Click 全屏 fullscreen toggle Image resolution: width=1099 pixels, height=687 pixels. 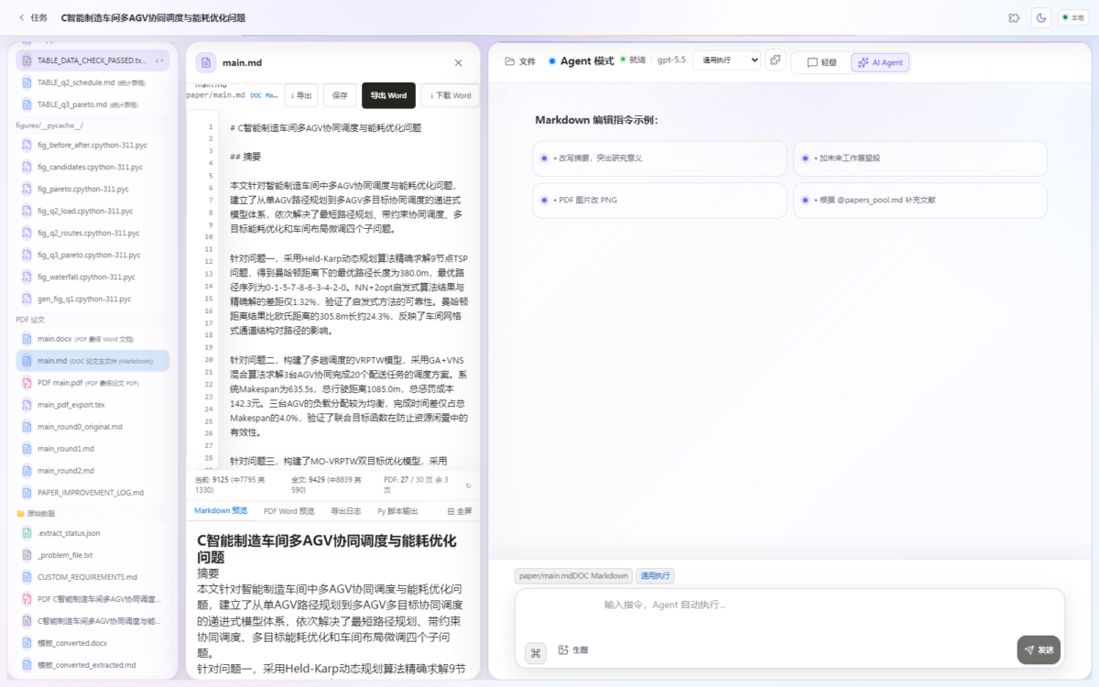(460, 510)
